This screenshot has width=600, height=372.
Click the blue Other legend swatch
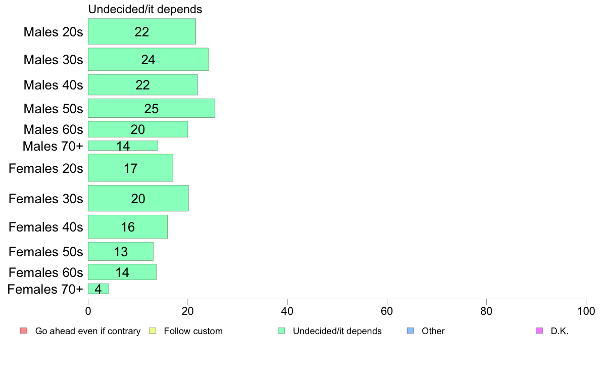pos(410,331)
